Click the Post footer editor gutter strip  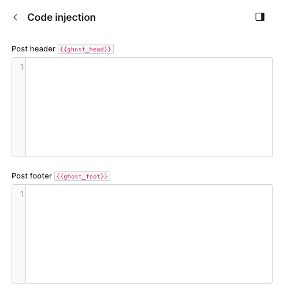click(x=18, y=234)
